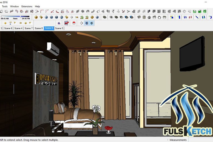213x142 pixels.
Task: Click the '04:45 PM' shadow time label
Action: (26, 19)
